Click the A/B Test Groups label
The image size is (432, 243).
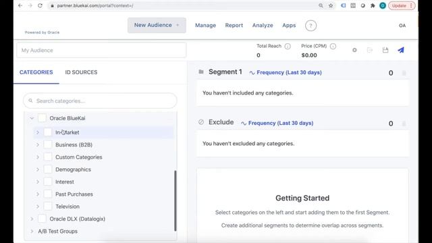57,231
